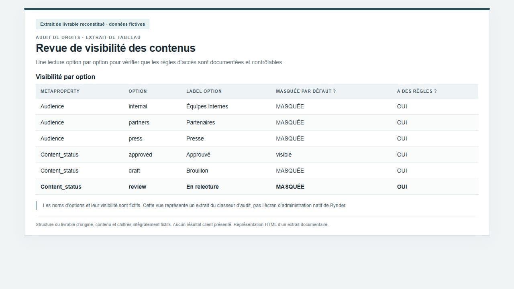Click 'Content_status' in the approved row
The width and height of the screenshot is (514, 289).
tap(59, 155)
